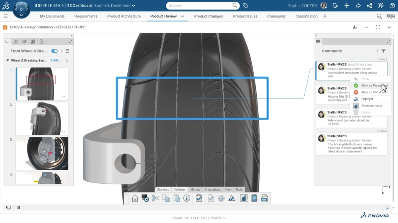The image size is (398, 223).
Task: Open the Tools action bar tab
Action: (239, 190)
